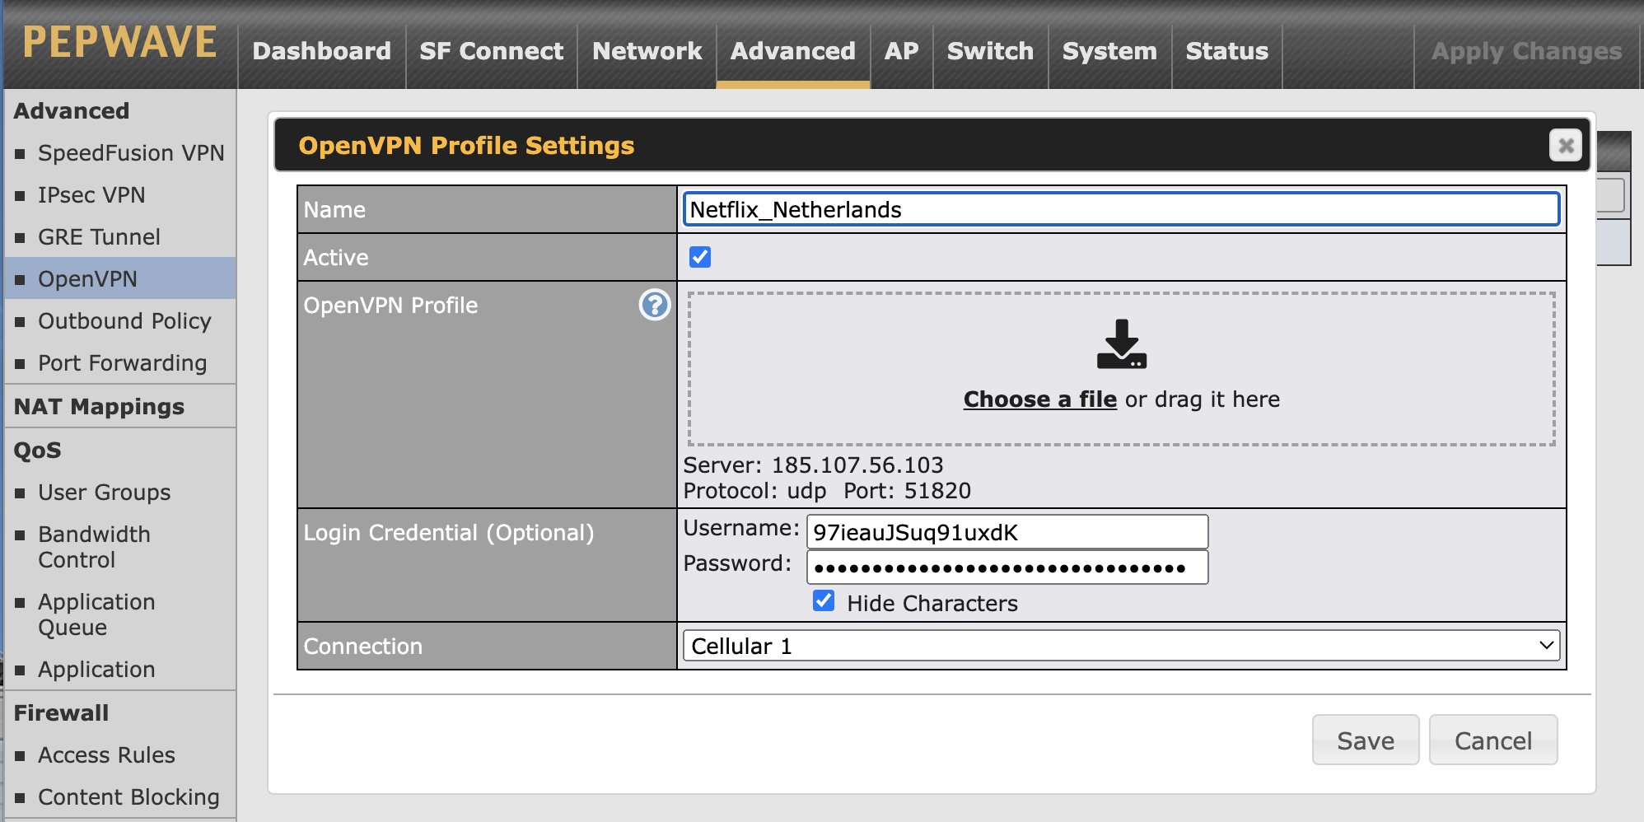Click into the Username input field
Viewport: 1644px width, 822px height.
[1006, 532]
